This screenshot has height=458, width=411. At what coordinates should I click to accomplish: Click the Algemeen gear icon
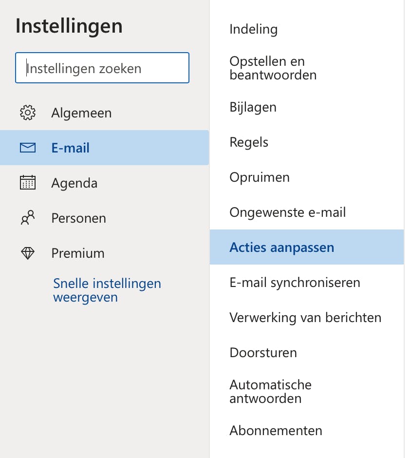pos(28,113)
